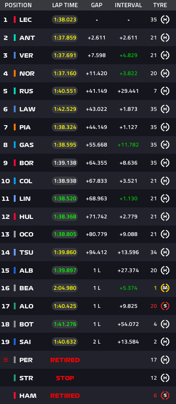The image size is (176, 404).
Task: Click the orange team color bar beside PIA
Action: pos(15,127)
